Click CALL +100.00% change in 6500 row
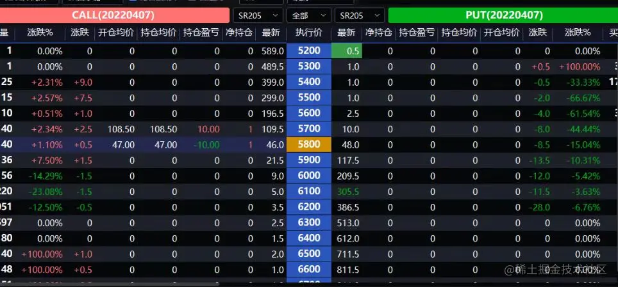This screenshot has height=287, width=618. point(42,254)
